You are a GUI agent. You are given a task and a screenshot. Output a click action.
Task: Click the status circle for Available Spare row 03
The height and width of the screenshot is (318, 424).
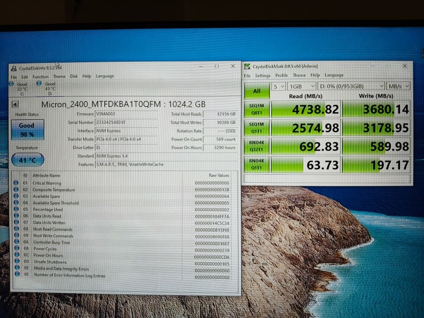click(16, 196)
